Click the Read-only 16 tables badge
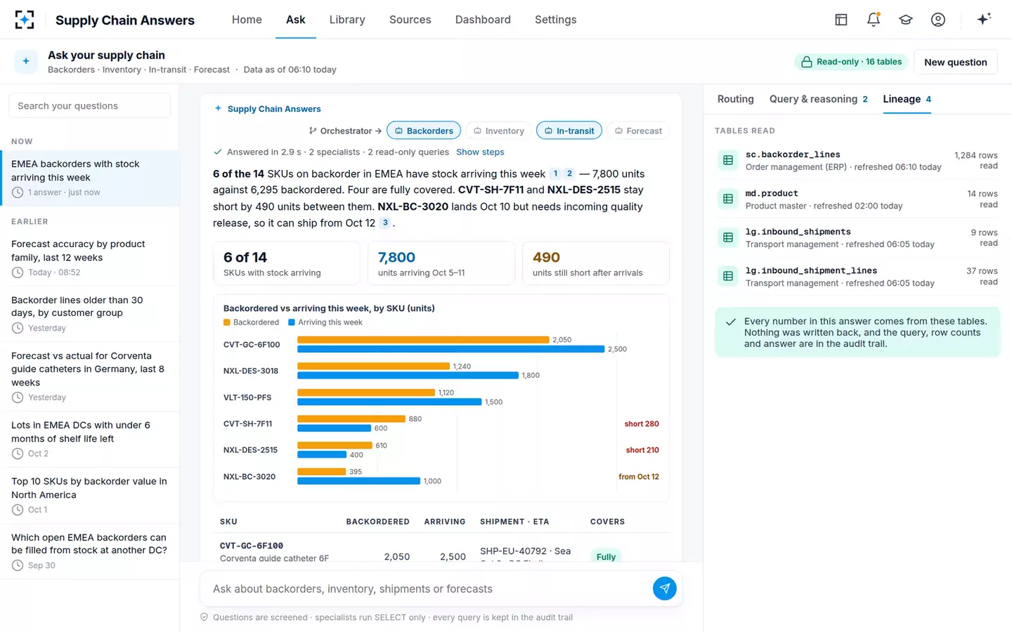 [852, 62]
